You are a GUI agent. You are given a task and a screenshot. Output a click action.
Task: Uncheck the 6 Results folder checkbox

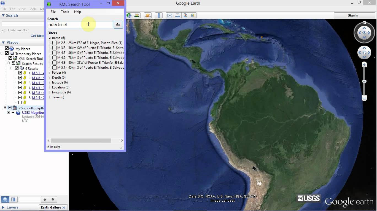pos(17,68)
